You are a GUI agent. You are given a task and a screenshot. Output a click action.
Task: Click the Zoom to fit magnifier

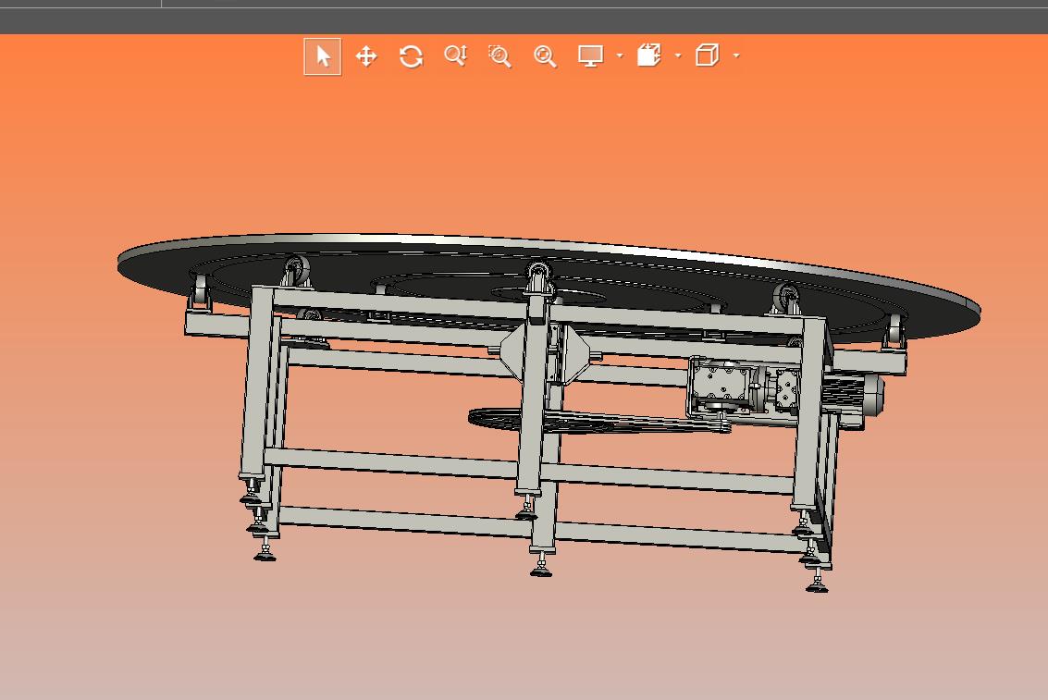pos(545,56)
